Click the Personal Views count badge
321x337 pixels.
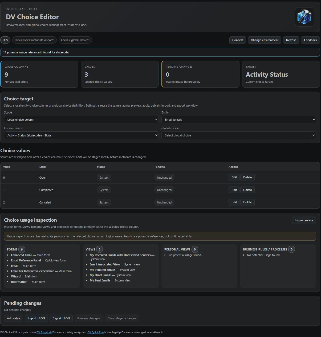click(195, 249)
